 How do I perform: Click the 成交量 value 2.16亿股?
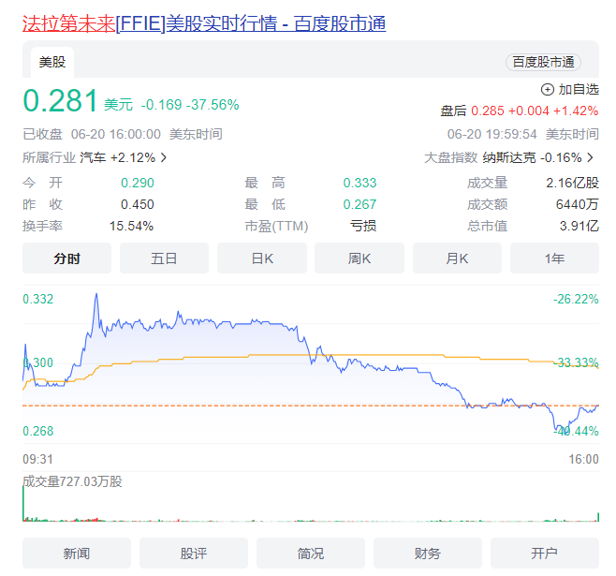(572, 183)
